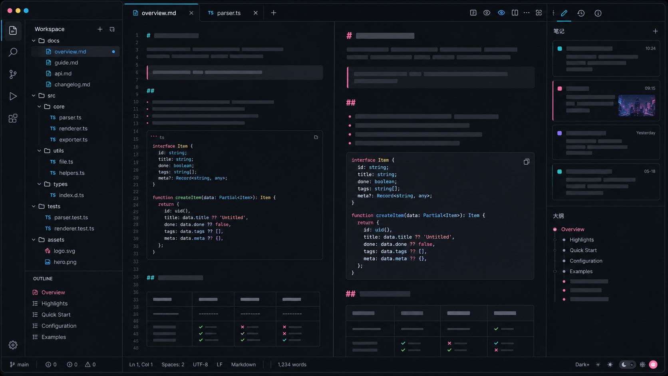Jump to Examples in right outline panel
The width and height of the screenshot is (668, 376).
[x=581, y=271]
